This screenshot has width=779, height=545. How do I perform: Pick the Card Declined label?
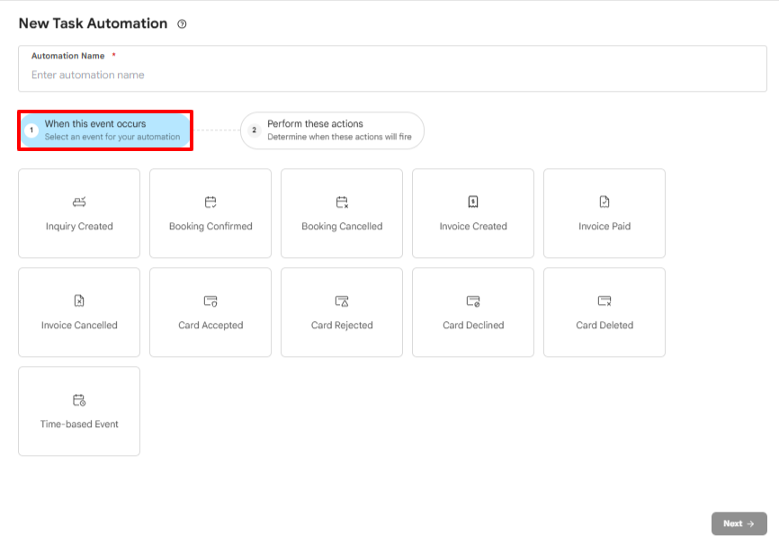(x=473, y=325)
